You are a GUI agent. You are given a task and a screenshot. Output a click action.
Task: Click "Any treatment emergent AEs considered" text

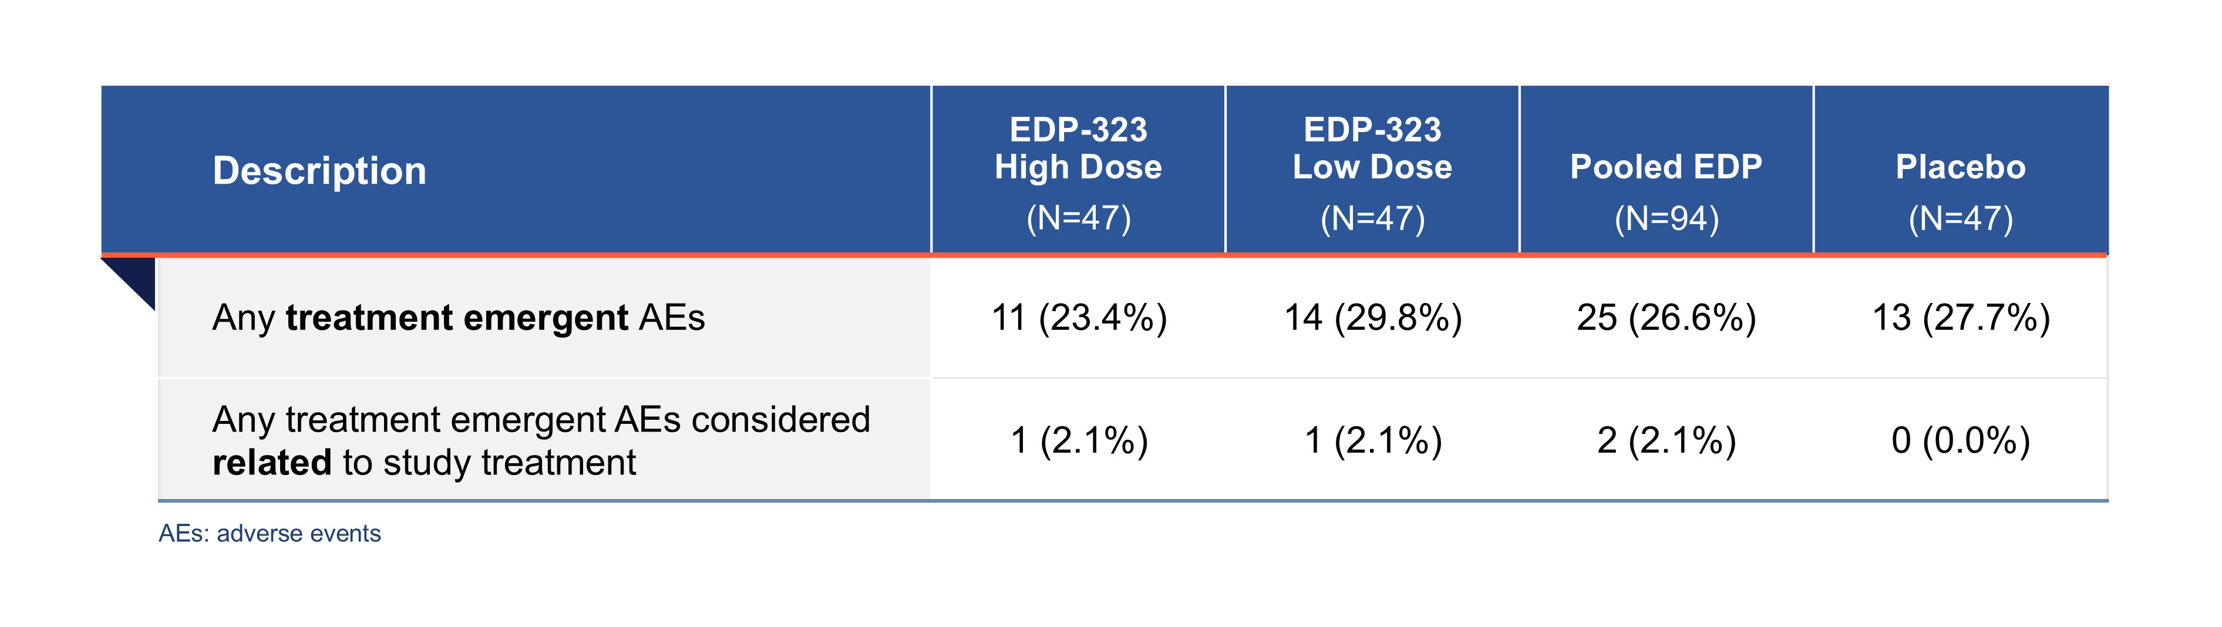[541, 420]
